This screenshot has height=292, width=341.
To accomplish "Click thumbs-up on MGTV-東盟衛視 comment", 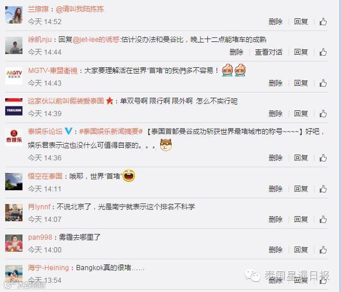I will [323, 83].
